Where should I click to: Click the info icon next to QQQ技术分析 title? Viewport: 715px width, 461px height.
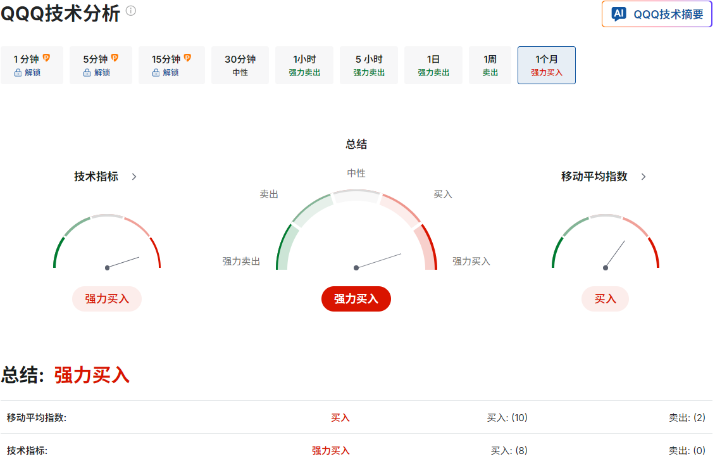(132, 9)
